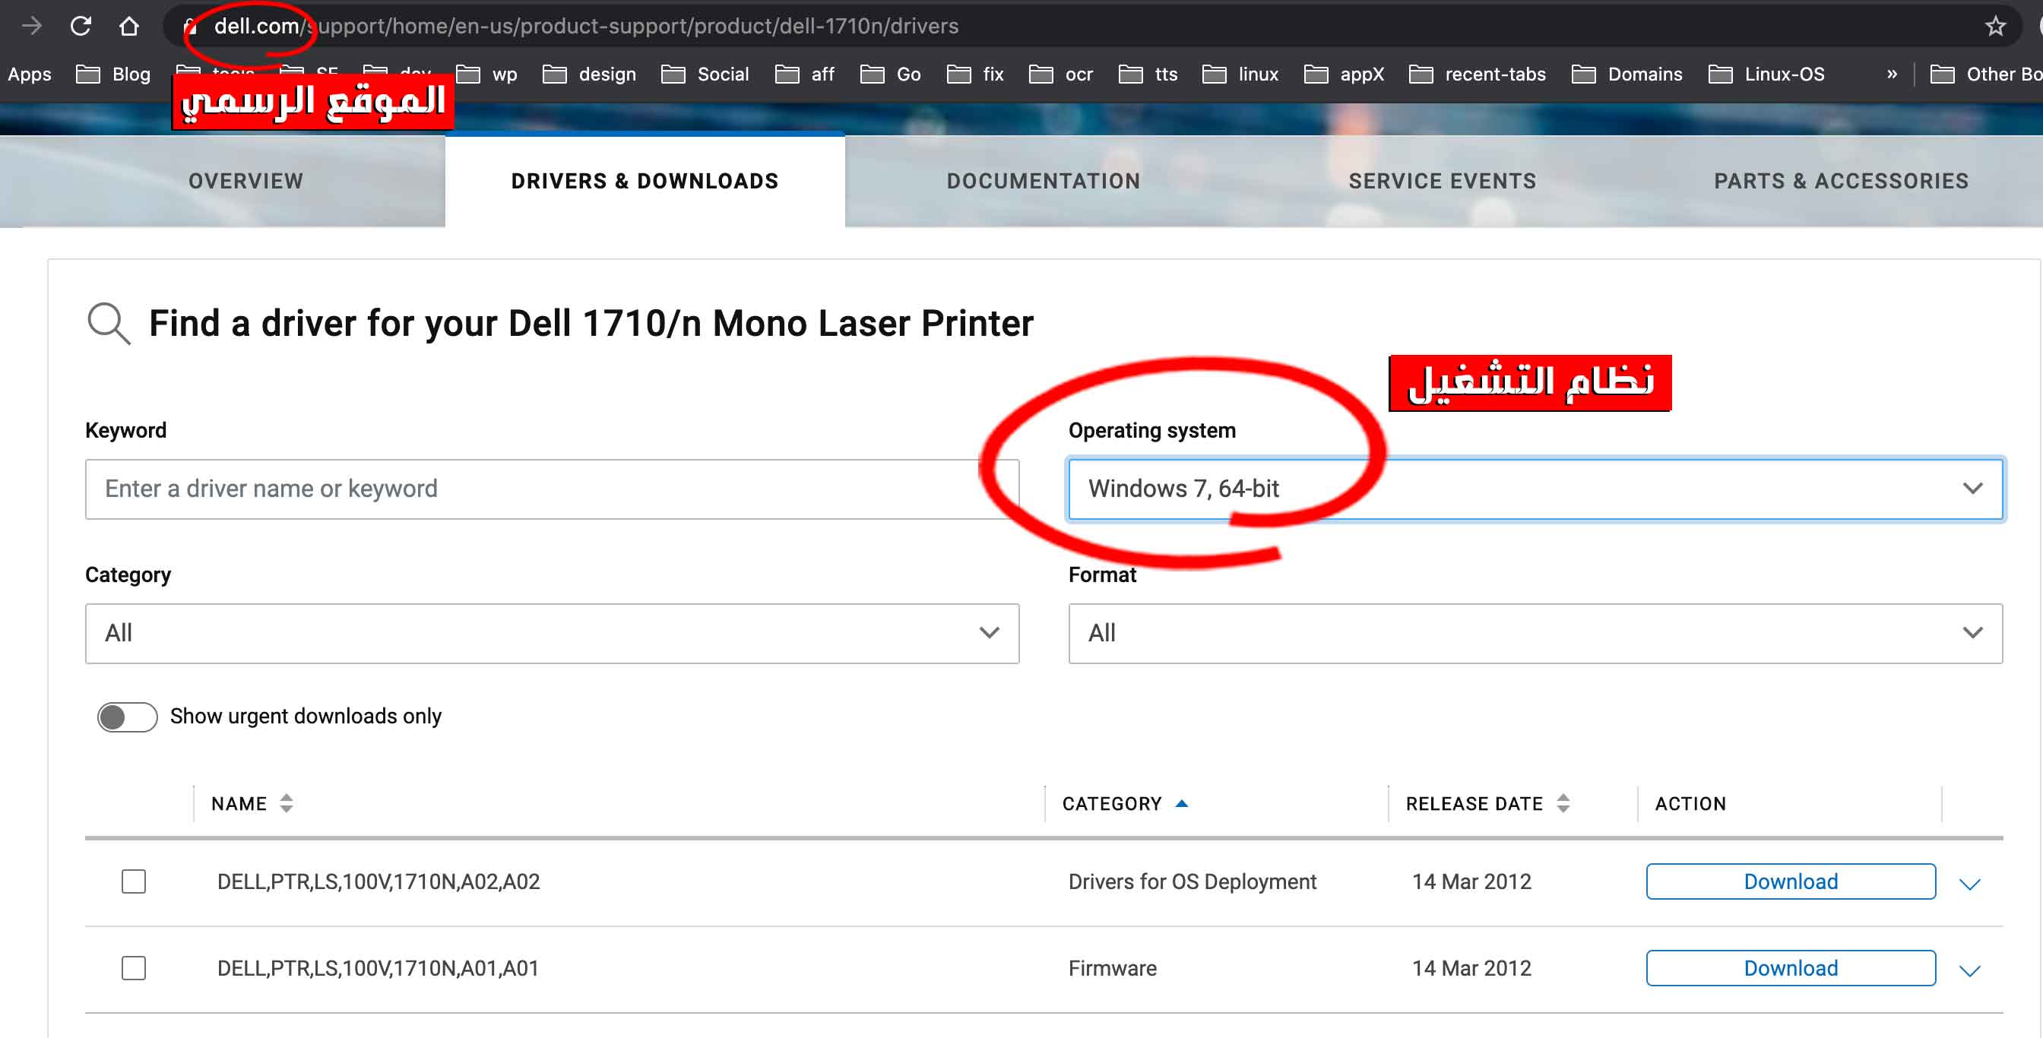Go to the Service Events tab

1443,181
